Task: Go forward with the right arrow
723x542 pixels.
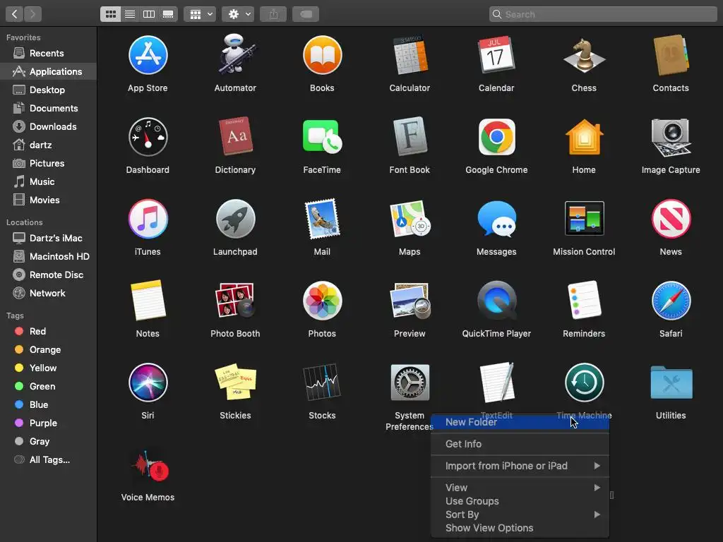Action: point(32,14)
